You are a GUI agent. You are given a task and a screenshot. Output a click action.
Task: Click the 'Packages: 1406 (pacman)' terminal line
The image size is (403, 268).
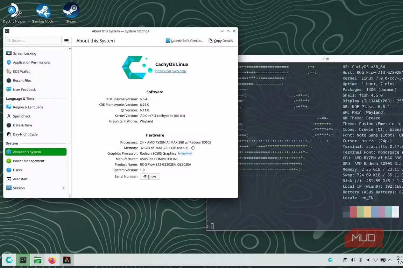[x=370, y=90]
